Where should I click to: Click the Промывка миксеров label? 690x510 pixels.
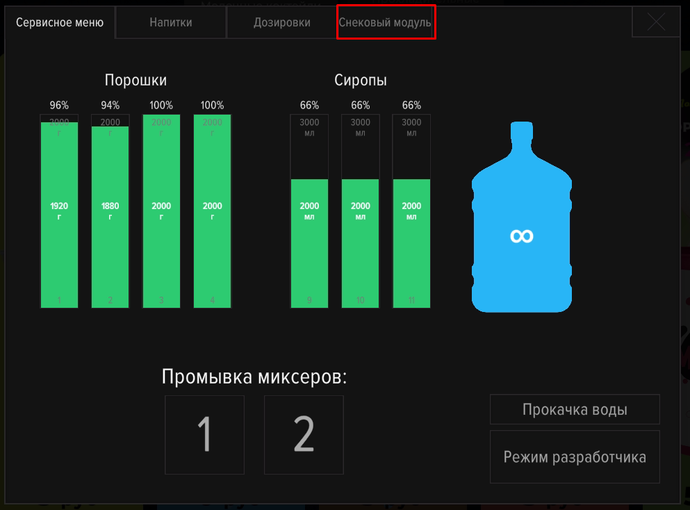coord(254,377)
